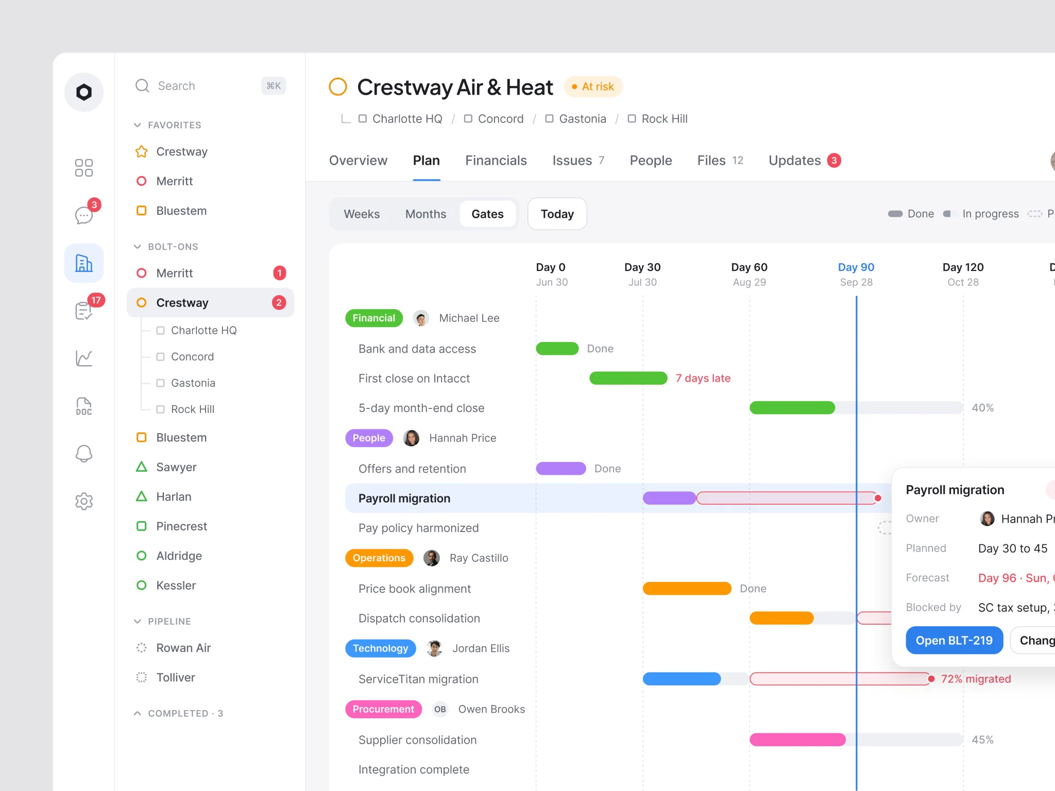Open Merritt in Bolt-ons list

[210, 273]
